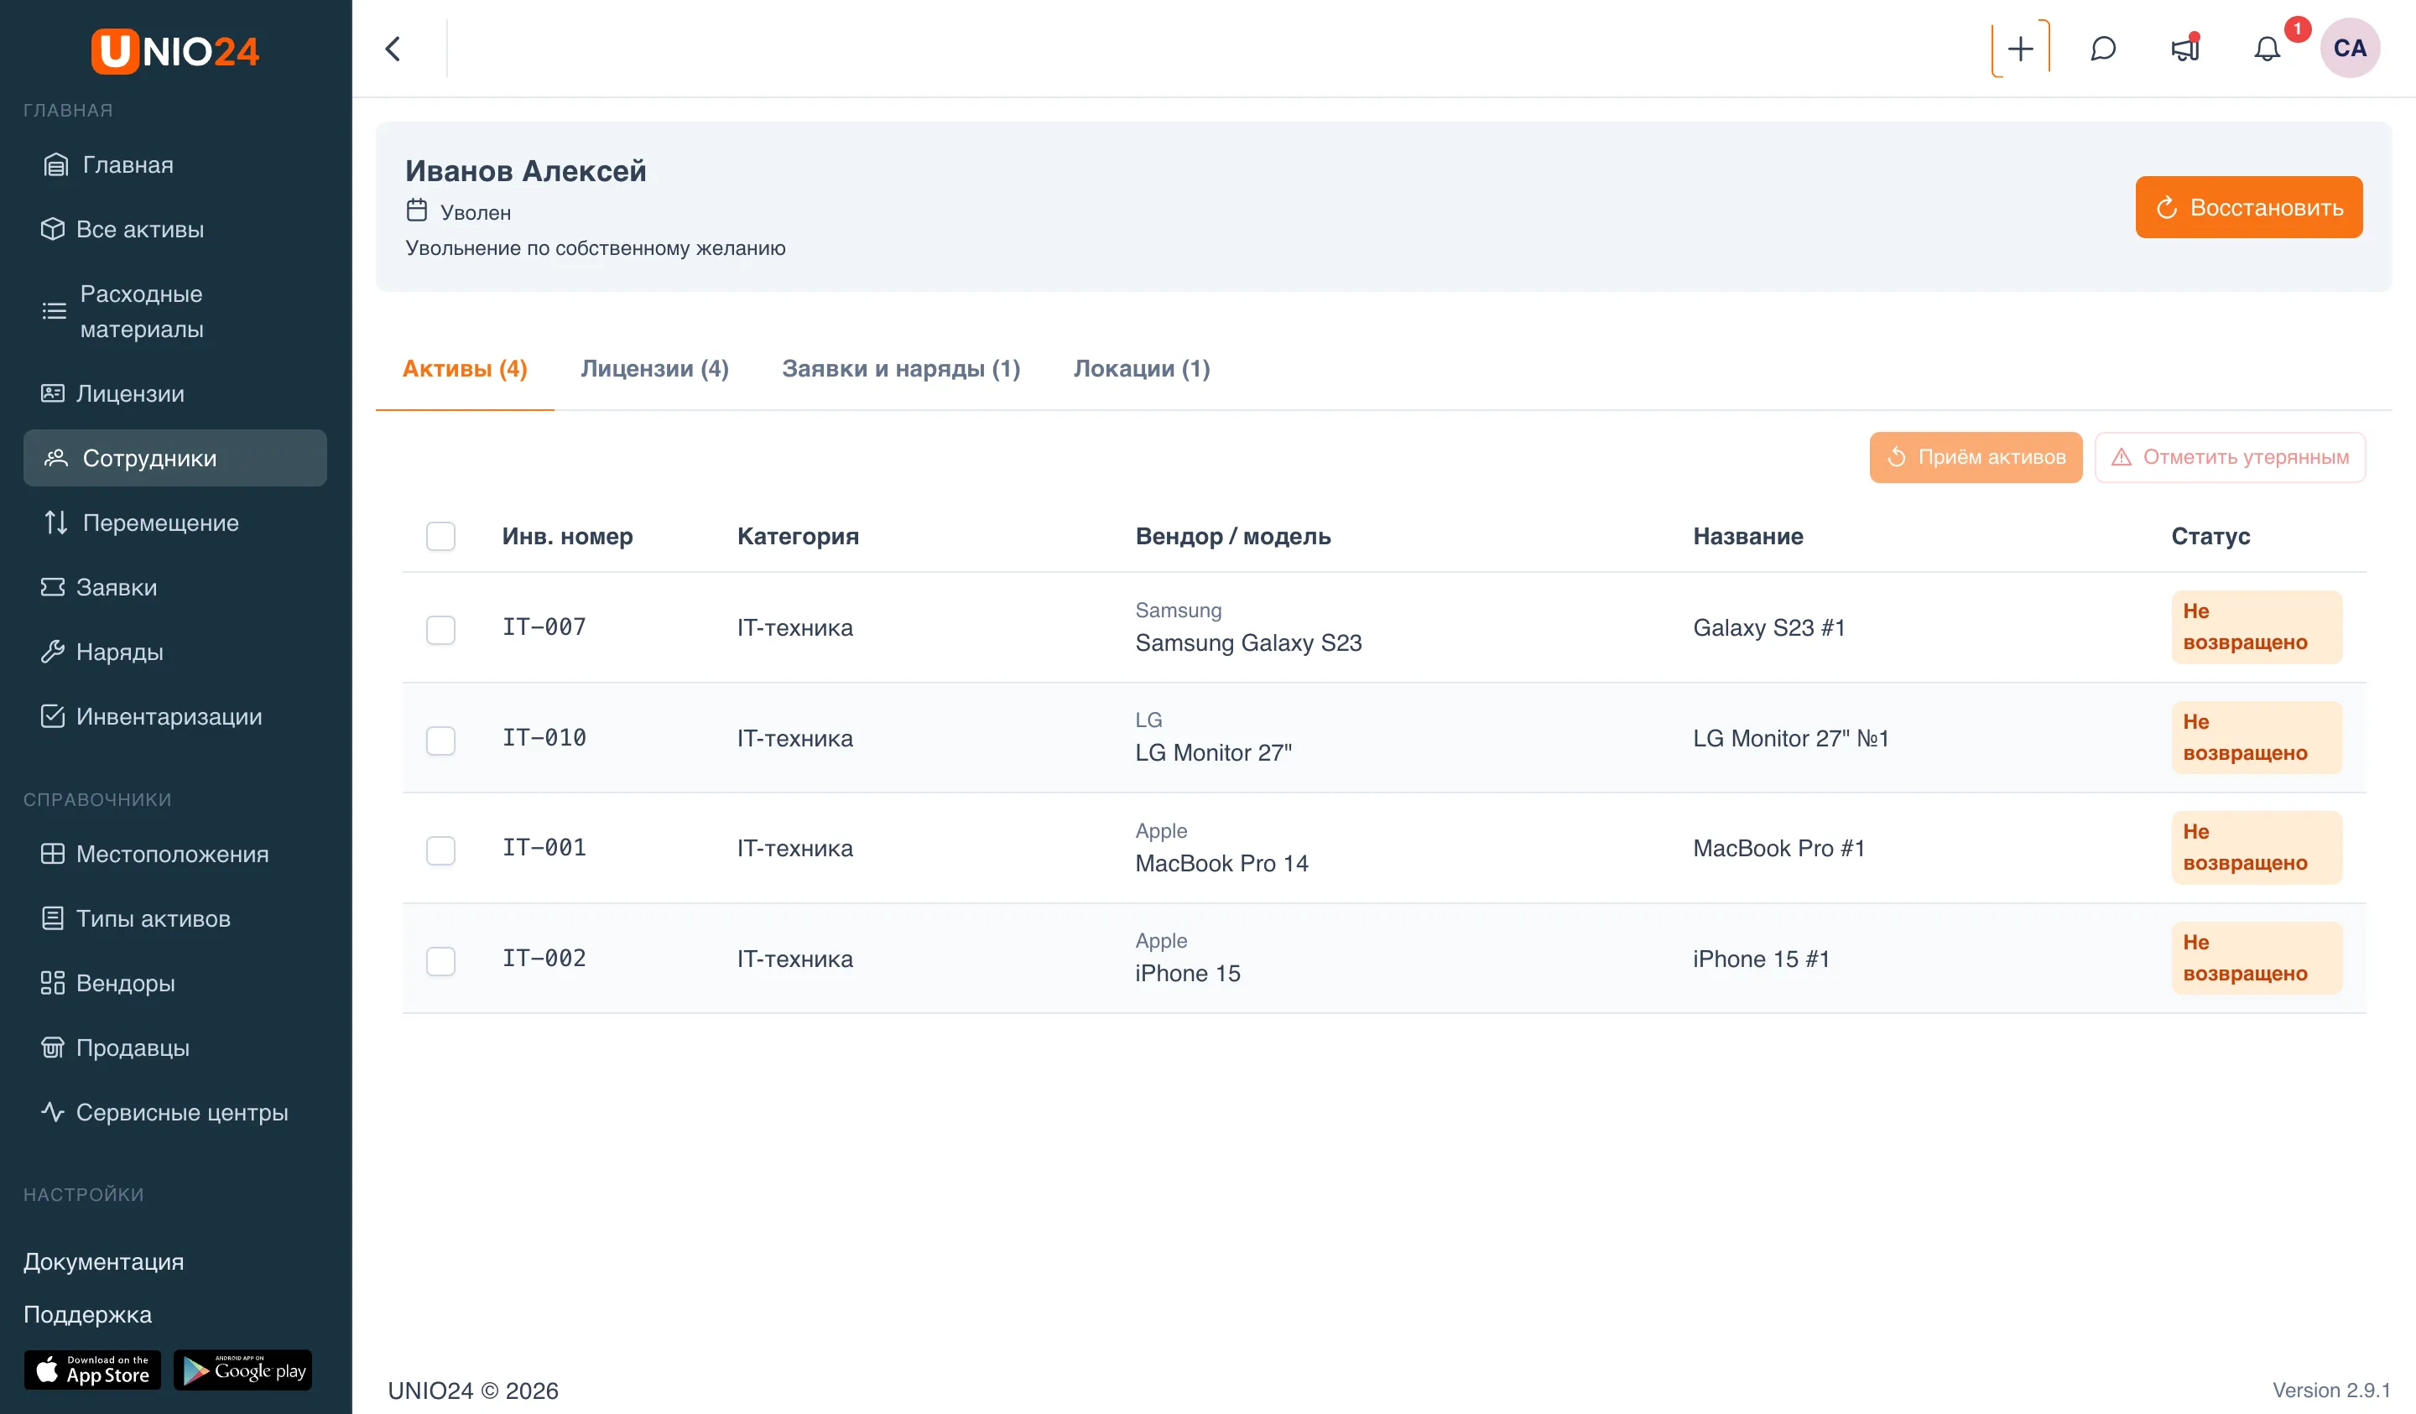Open the notifications bell
The height and width of the screenshot is (1414, 2416).
tap(2268, 49)
